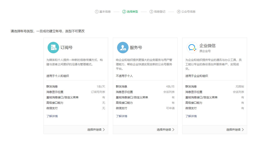Click 消息显示位置 label in 服务号 card
This screenshot has width=279, height=143.
click(x=124, y=92)
